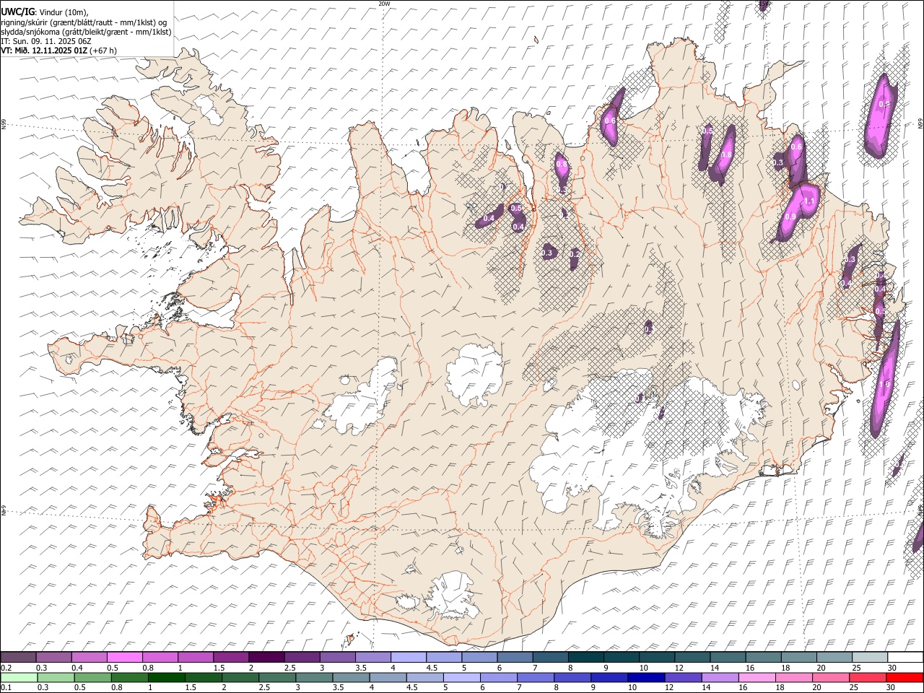The width and height of the screenshot is (924, 693).
Task: Click the 'VT: Mið. 12.11.2025 01Z (+67 h)' line
Action: (59, 51)
